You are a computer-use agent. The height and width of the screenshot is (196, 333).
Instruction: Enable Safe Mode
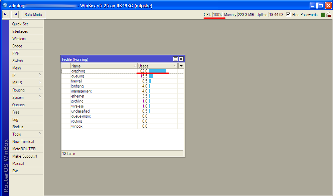coord(33,14)
